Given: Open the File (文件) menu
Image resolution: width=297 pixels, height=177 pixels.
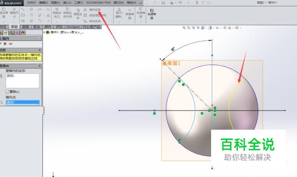Looking at the screenshot, I should [32, 3].
